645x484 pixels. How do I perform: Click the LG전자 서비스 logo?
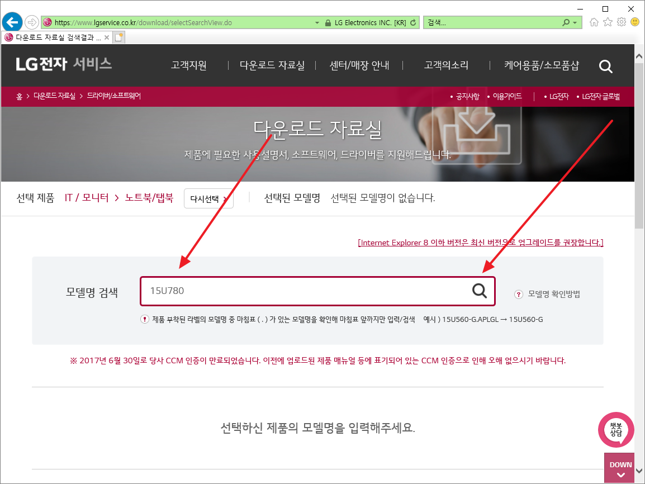pos(64,64)
